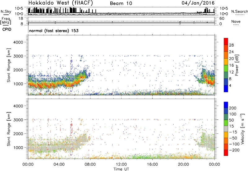Click the "08:00" time axis label
248x171 pixels.
[x=90, y=165]
